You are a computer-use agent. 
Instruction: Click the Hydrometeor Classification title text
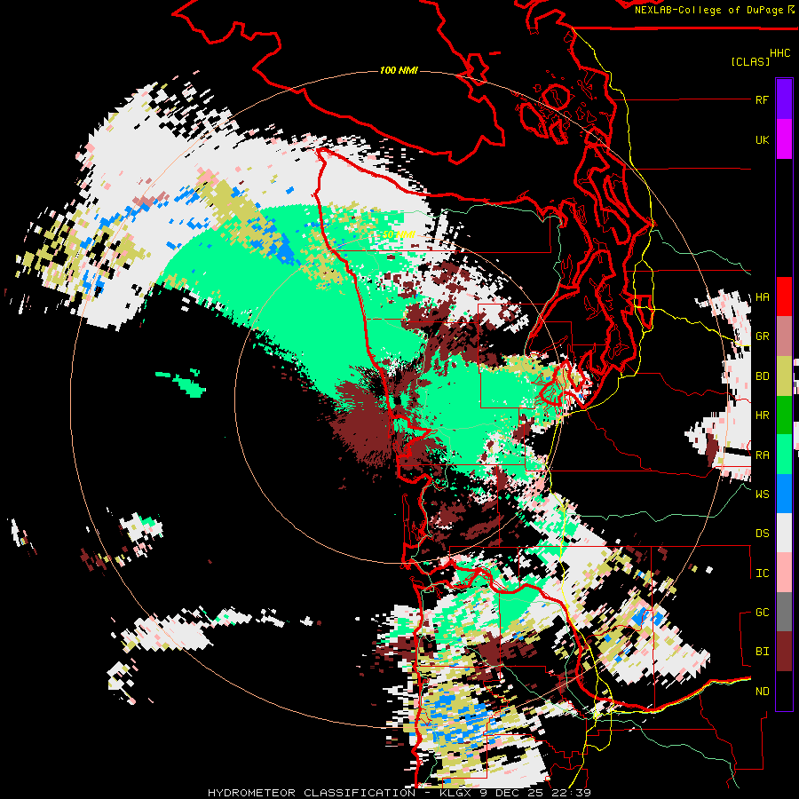click(312, 793)
